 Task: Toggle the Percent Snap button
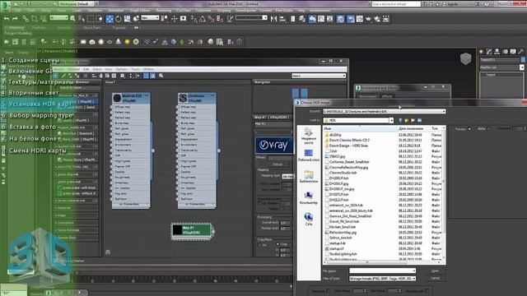coord(212,19)
